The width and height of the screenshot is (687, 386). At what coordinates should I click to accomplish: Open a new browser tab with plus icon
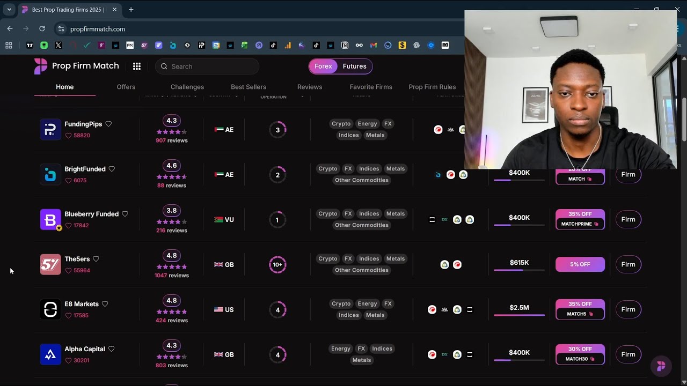[131, 10]
